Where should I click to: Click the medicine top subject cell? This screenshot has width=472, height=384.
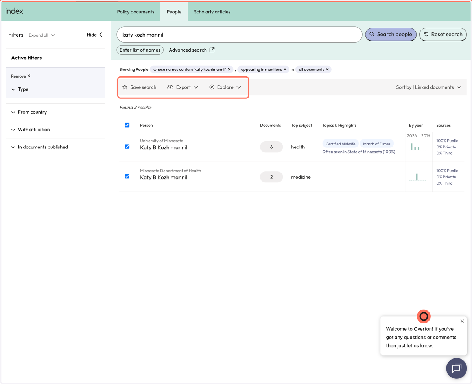[x=301, y=177]
